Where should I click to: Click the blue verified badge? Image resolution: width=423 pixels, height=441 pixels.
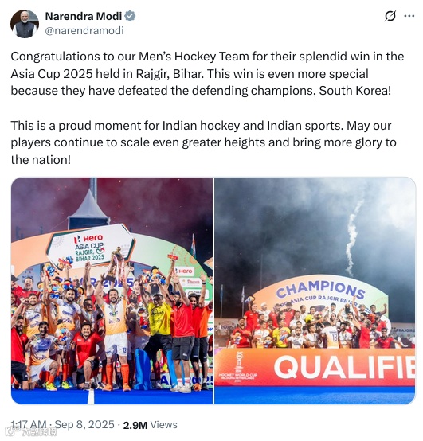[130, 16]
